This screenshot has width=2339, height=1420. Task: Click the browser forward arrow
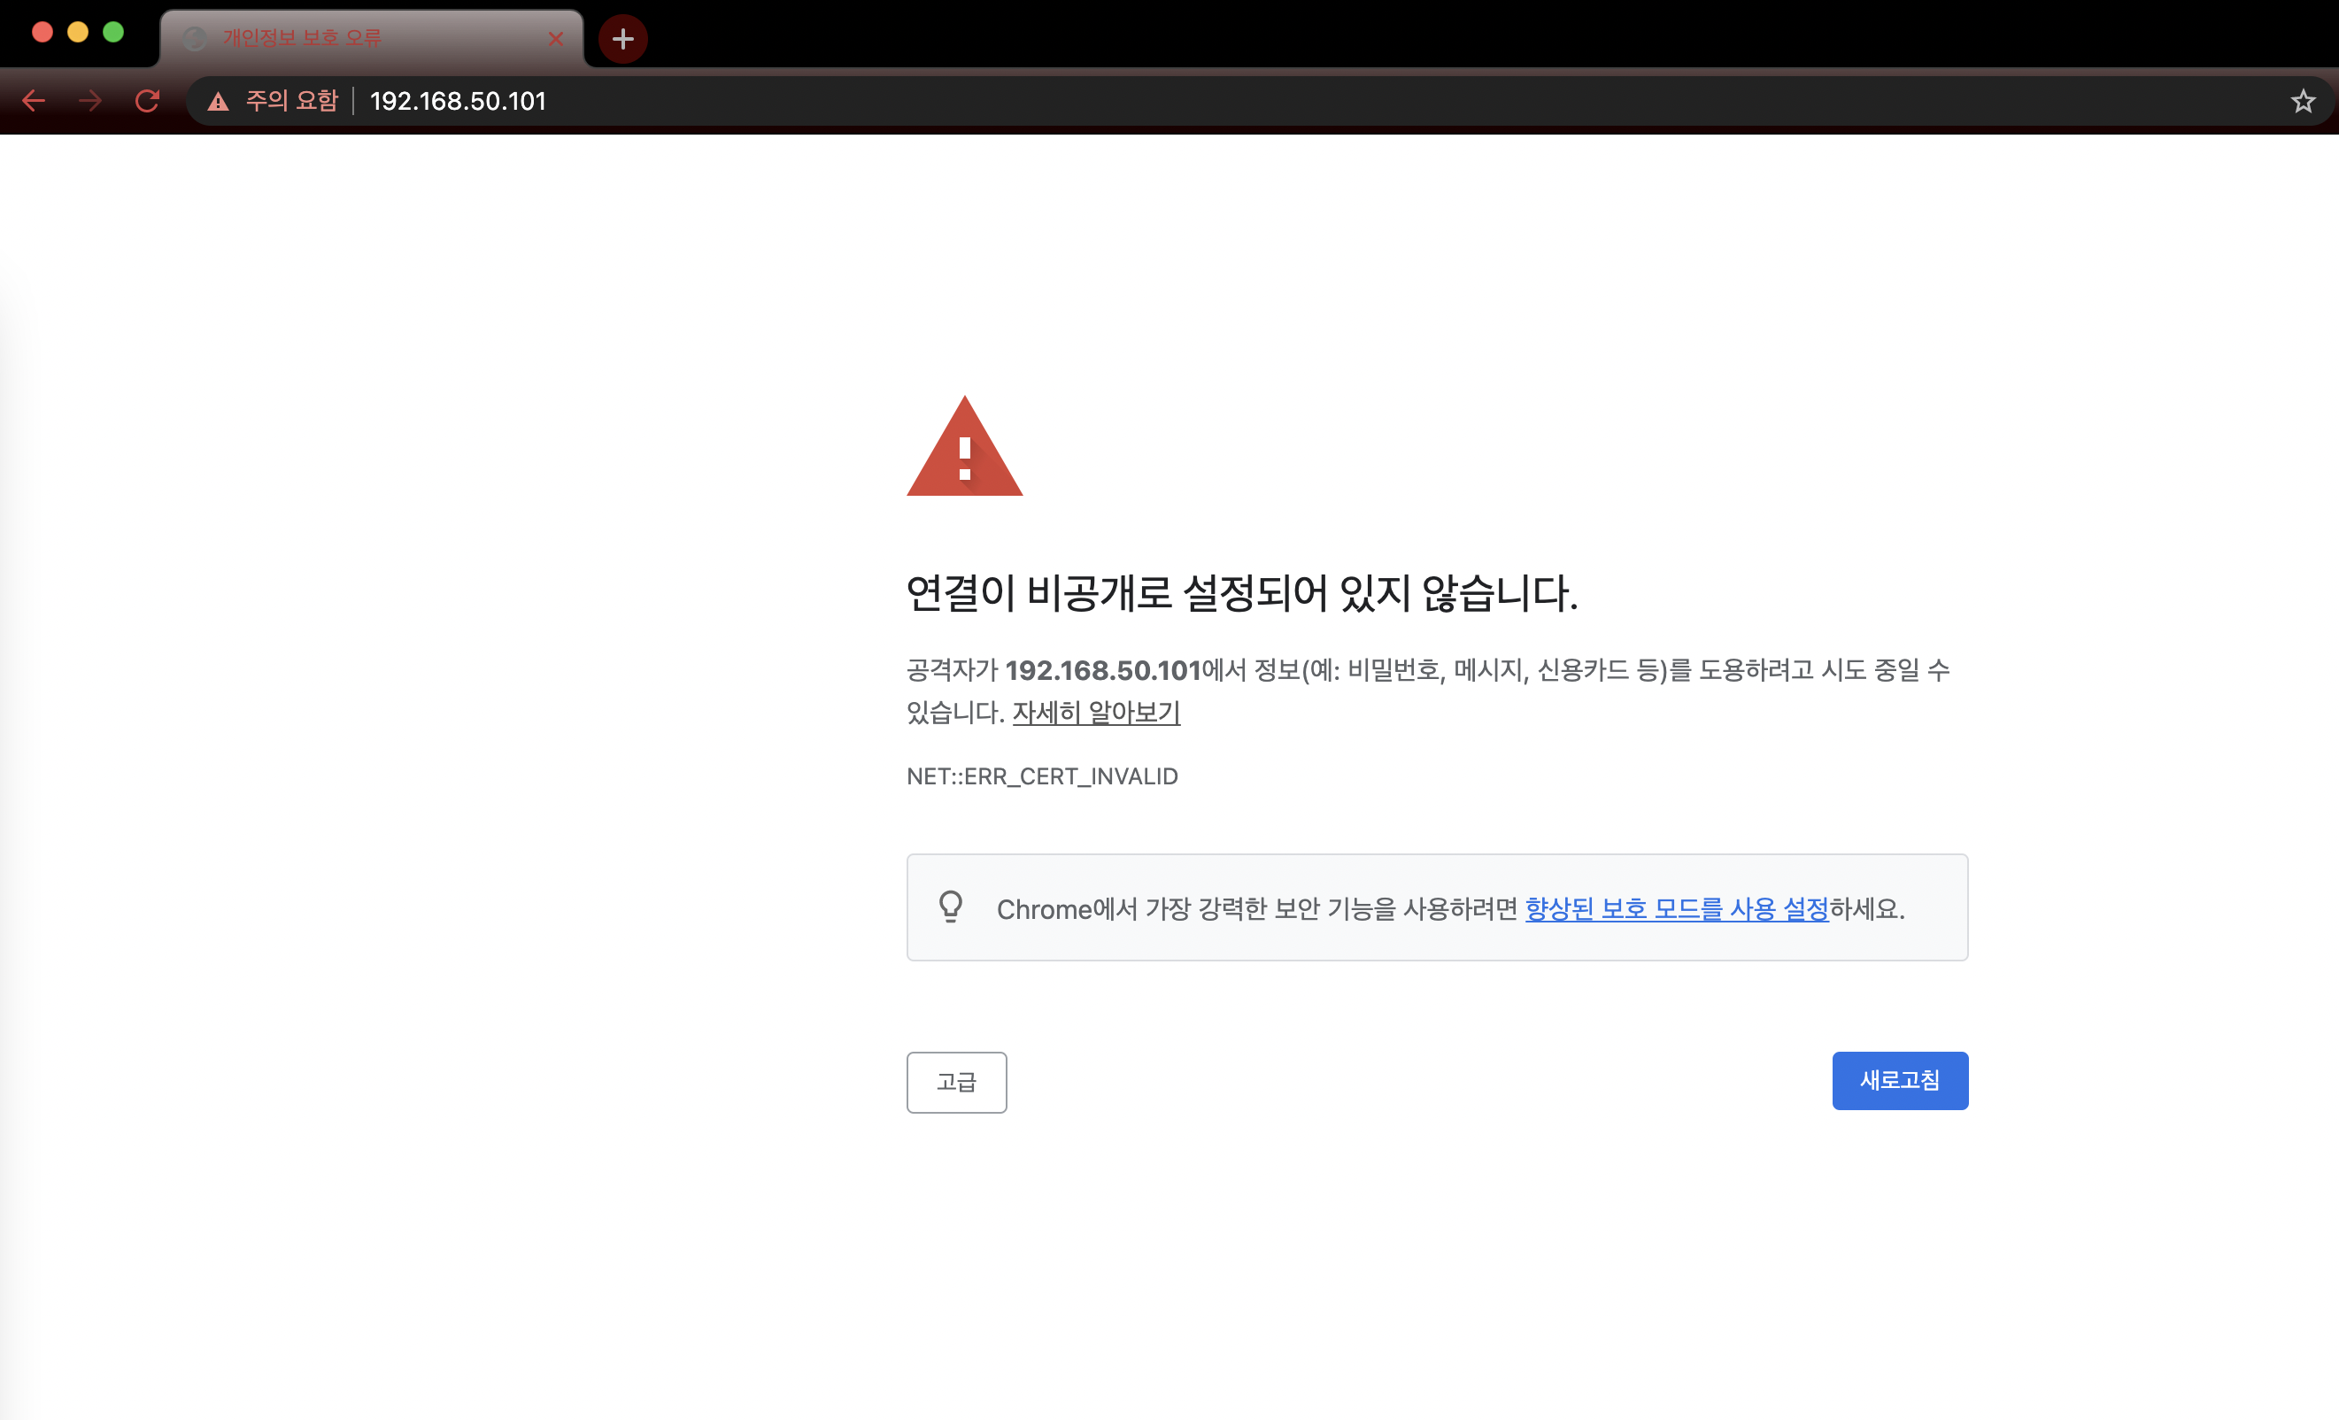tap(90, 101)
